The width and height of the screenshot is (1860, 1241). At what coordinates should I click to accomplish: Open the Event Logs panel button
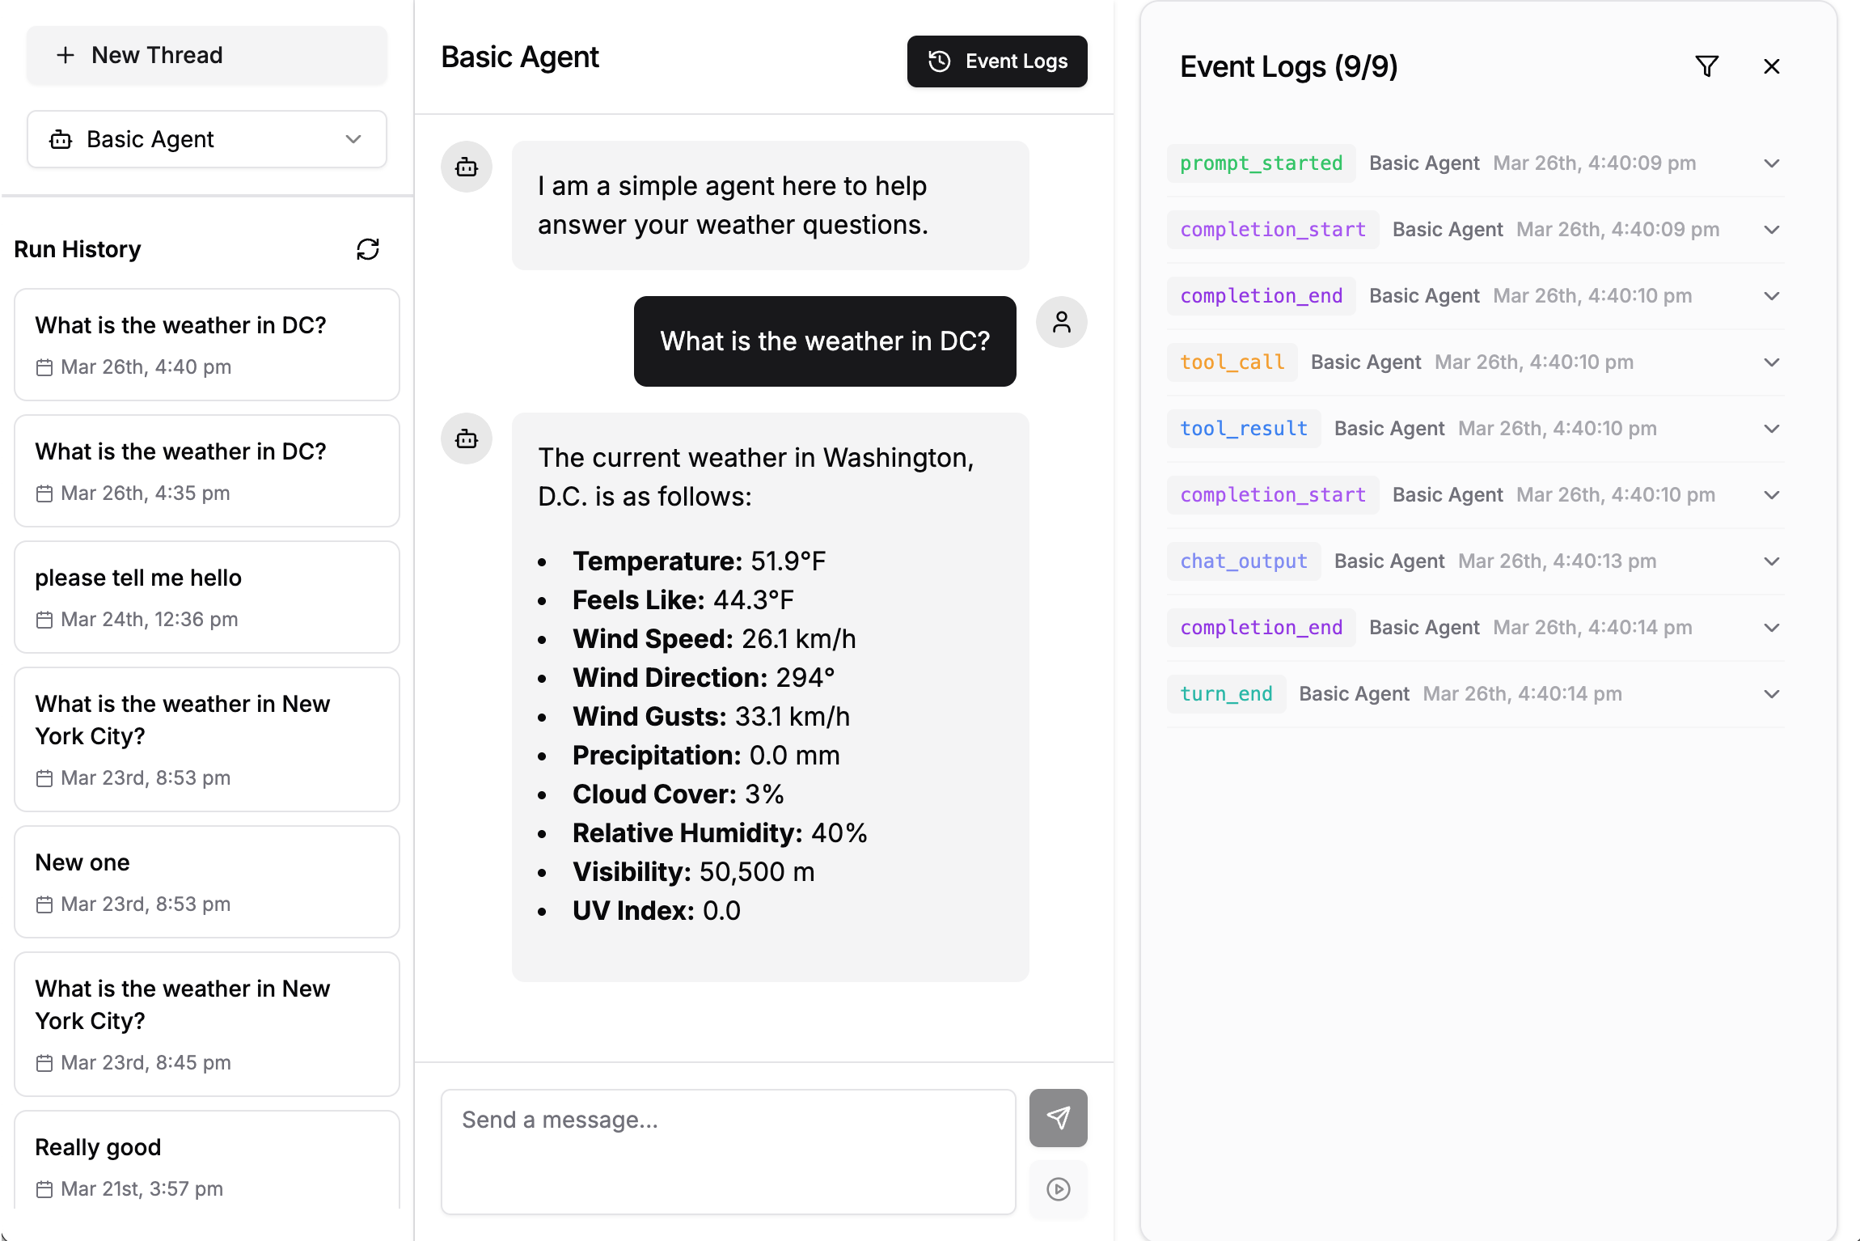click(x=996, y=61)
